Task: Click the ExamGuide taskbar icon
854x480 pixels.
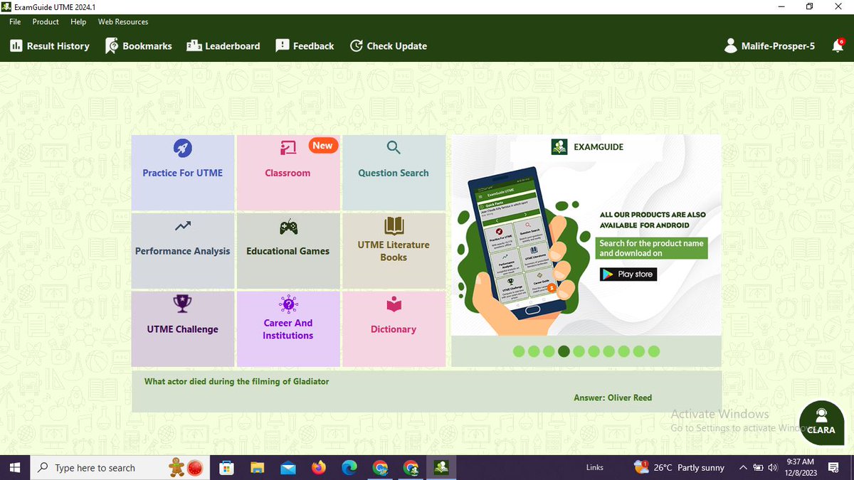Action: tap(441, 468)
